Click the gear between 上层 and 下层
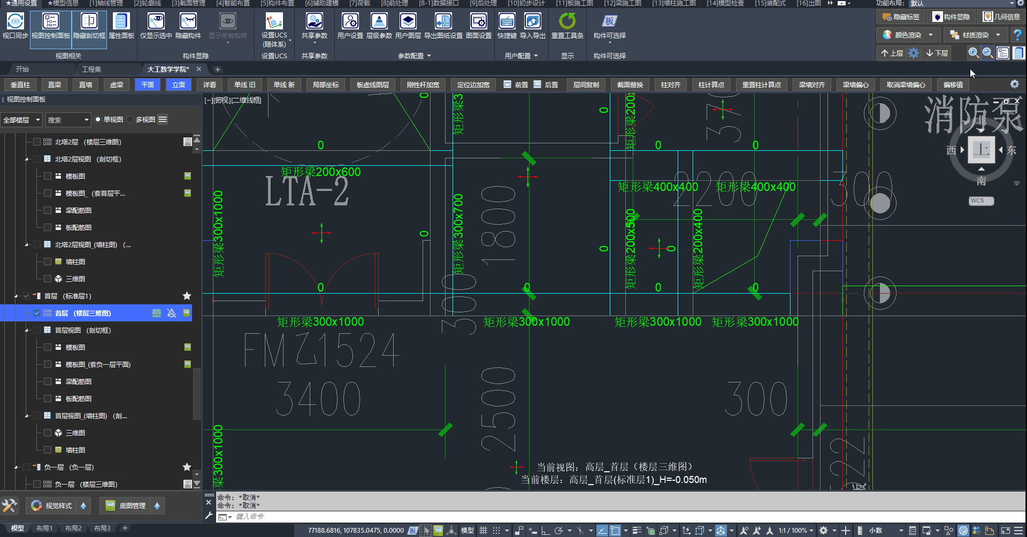Viewport: 1027px width, 537px height. click(x=914, y=53)
